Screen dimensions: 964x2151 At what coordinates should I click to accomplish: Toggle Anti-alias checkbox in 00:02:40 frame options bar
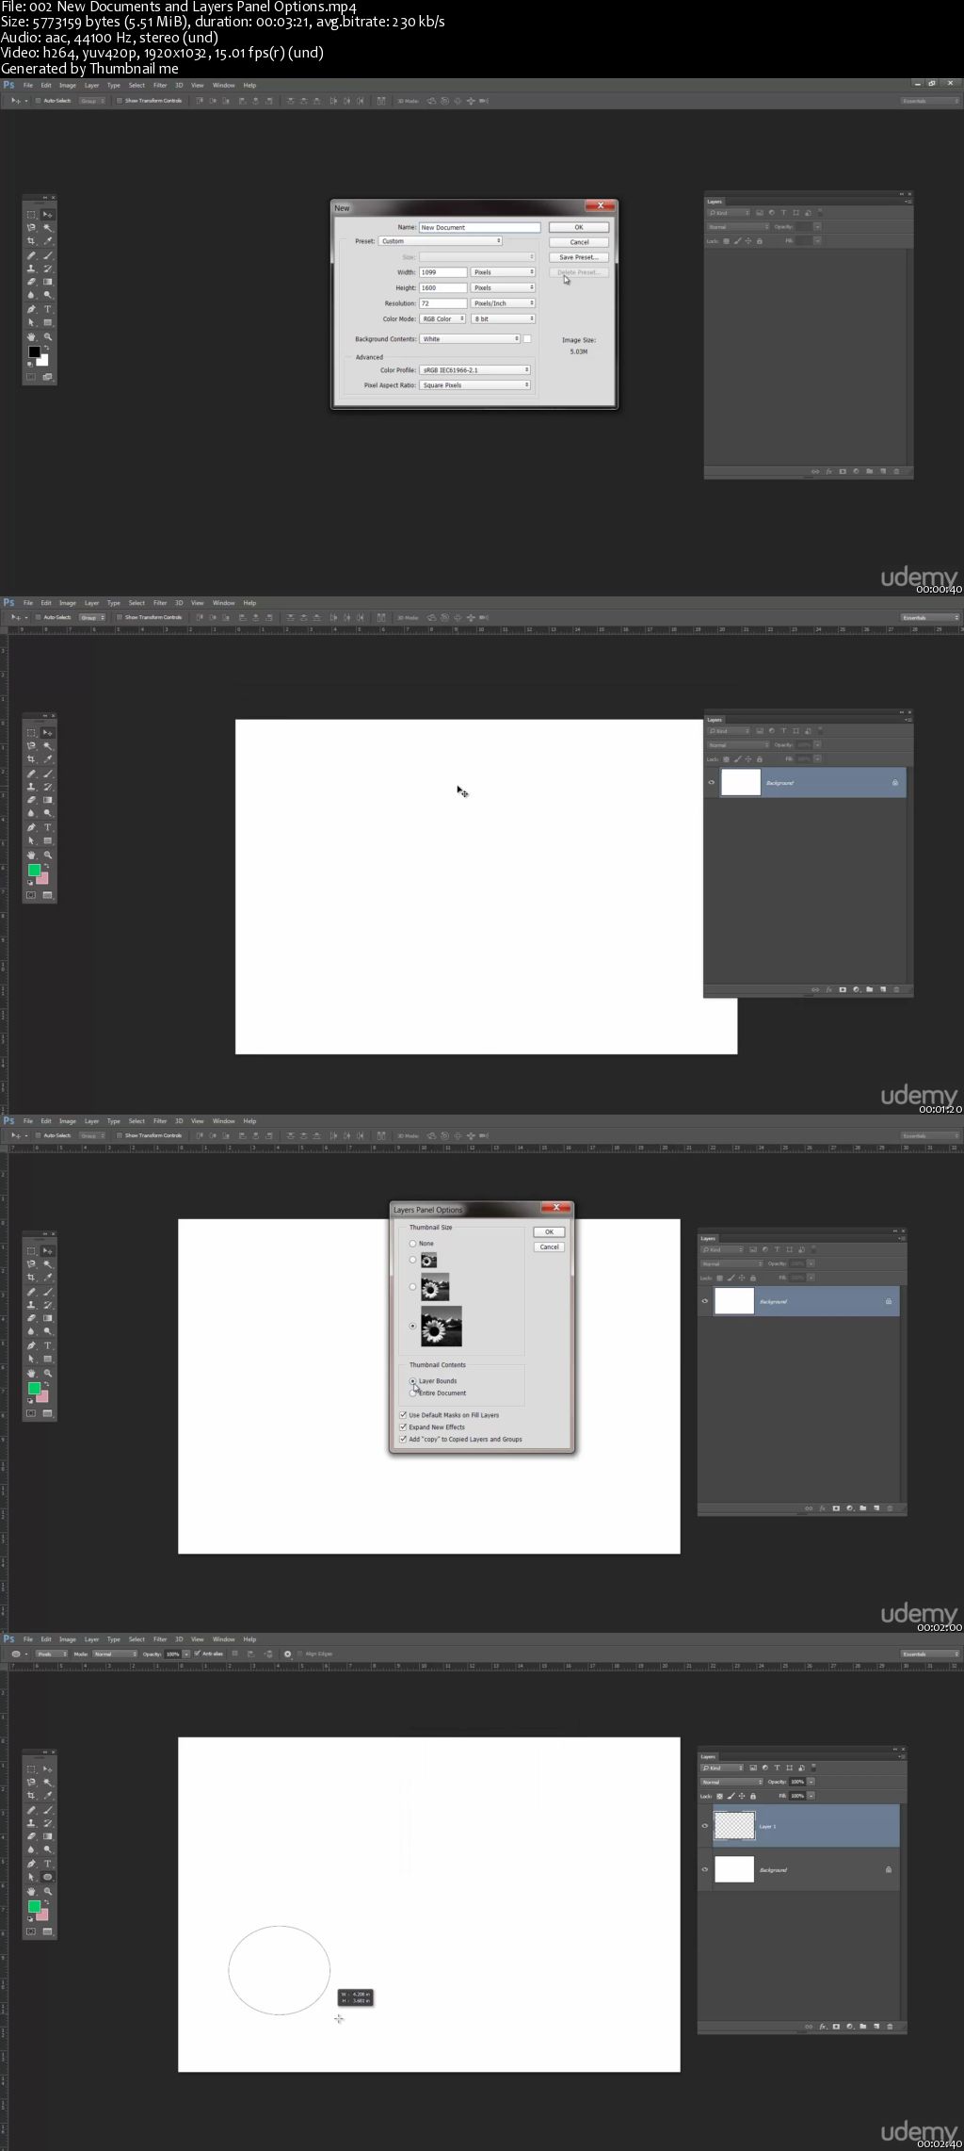click(x=197, y=1654)
